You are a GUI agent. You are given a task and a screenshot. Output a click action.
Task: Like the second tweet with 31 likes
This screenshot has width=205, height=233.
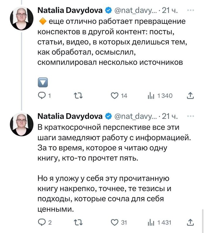coord(114,222)
